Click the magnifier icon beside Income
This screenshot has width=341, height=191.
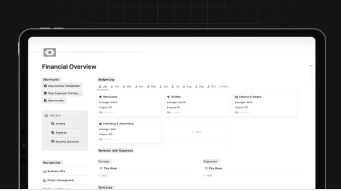(53, 124)
